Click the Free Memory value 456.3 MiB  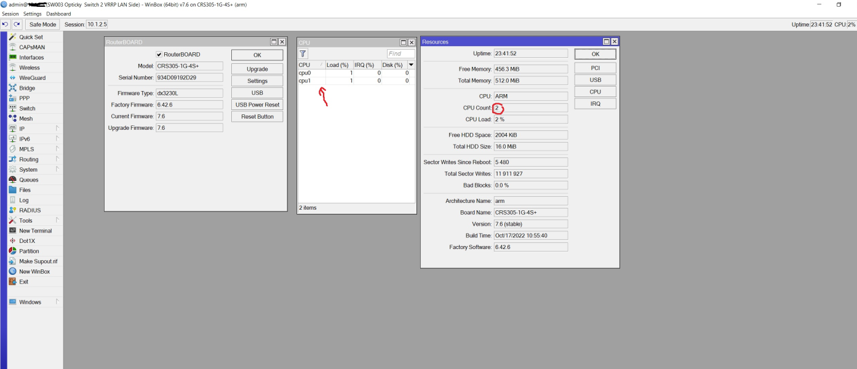tap(530, 69)
